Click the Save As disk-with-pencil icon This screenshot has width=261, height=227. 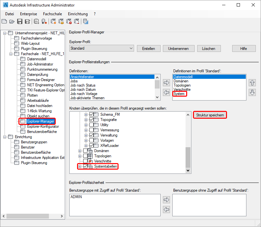(x=27, y=21)
